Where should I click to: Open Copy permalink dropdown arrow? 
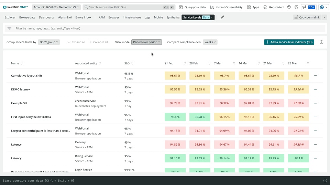click(324, 17)
